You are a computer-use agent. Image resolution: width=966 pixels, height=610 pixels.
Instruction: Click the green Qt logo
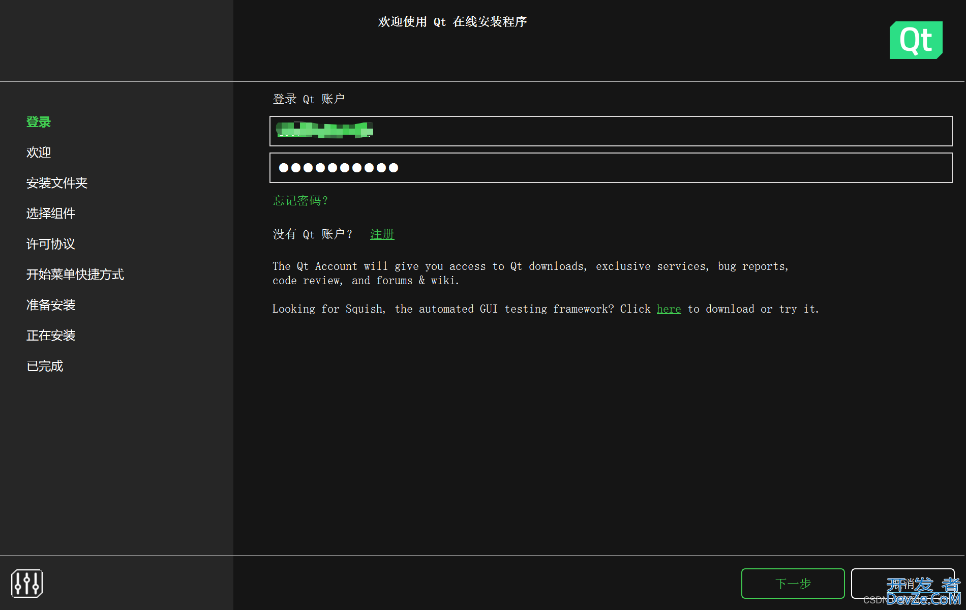(x=916, y=40)
